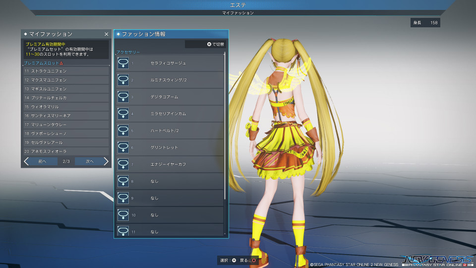This screenshot has height=268, width=476.
Task: Click the accessory name エナジーイヤーカフ
Action: pos(168,164)
